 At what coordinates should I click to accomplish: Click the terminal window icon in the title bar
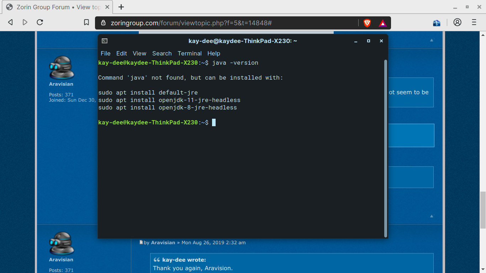(105, 41)
